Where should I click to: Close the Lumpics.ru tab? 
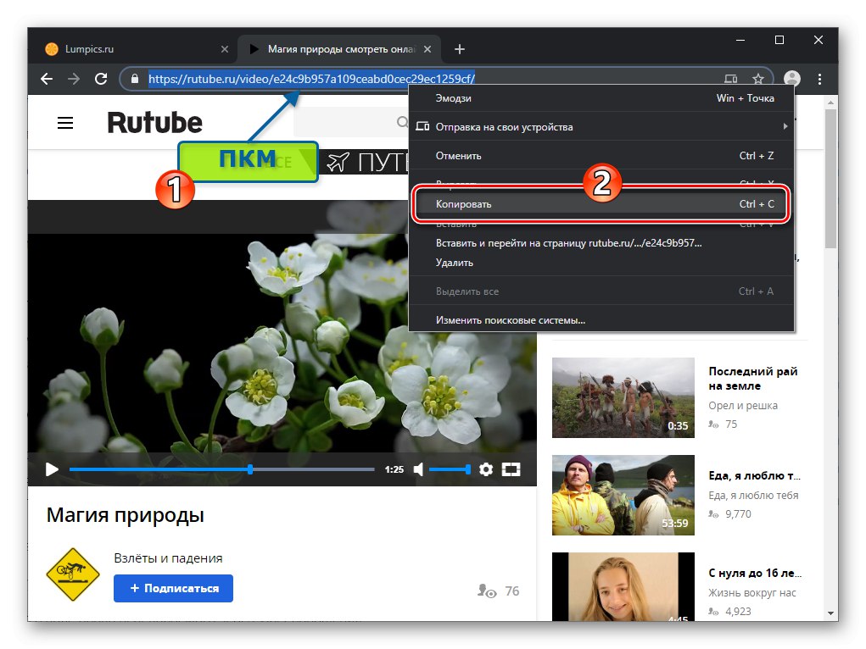coord(225,49)
